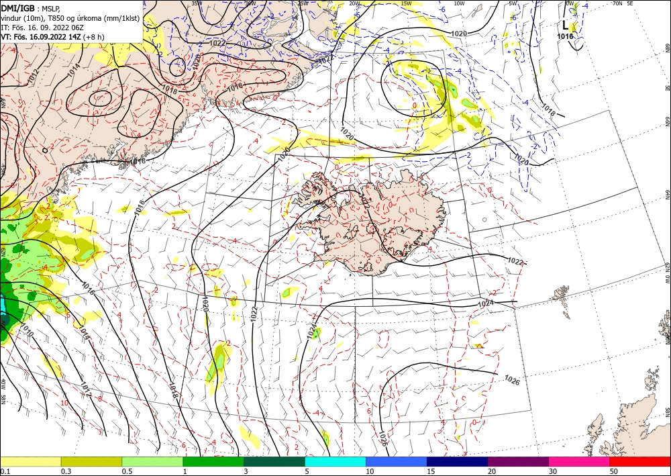Click the '50' legend scale label

pyautogui.click(x=614, y=471)
